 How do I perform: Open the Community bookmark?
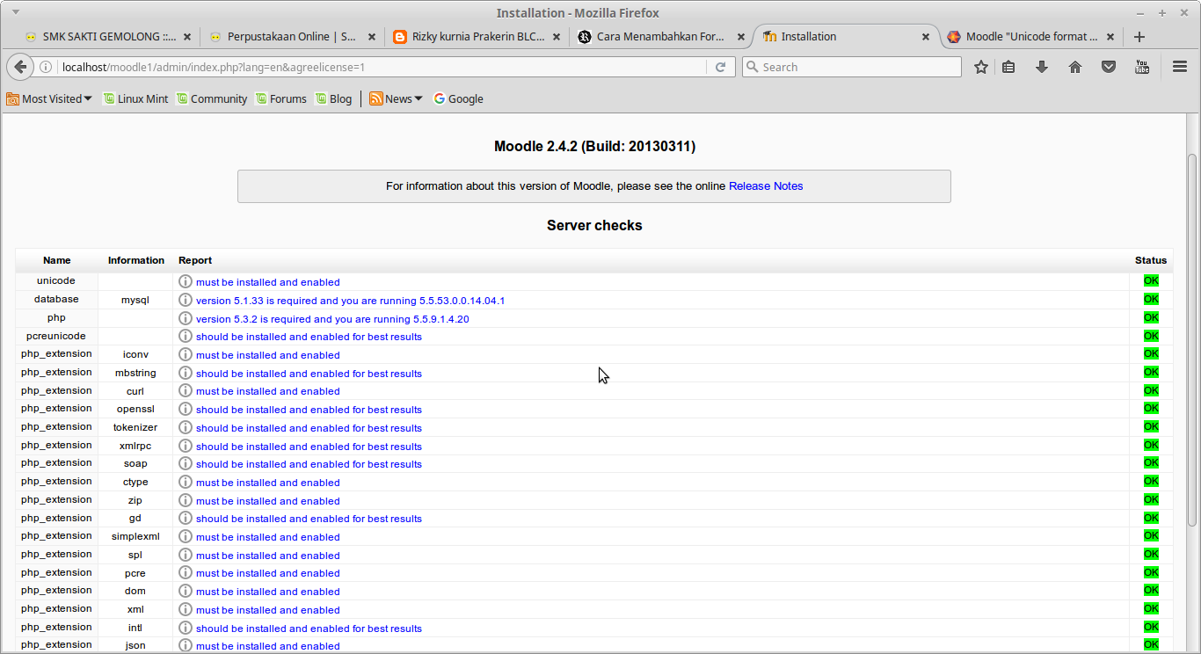point(211,99)
